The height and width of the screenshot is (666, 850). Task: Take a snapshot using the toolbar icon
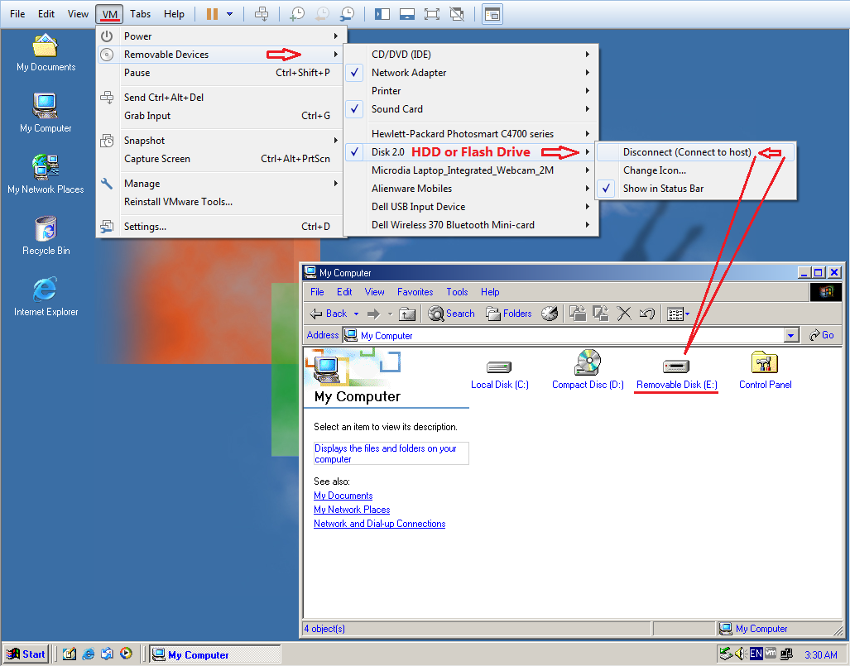click(296, 14)
